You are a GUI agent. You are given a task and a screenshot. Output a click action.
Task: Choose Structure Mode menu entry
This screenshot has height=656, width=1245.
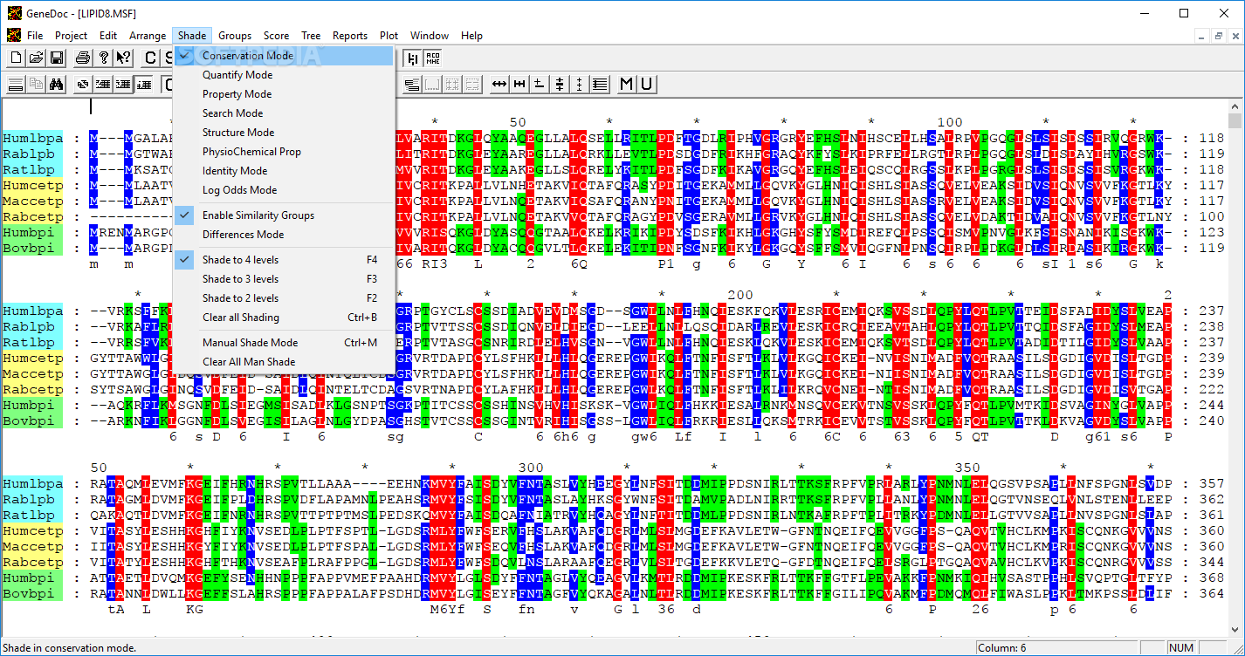coord(284,133)
